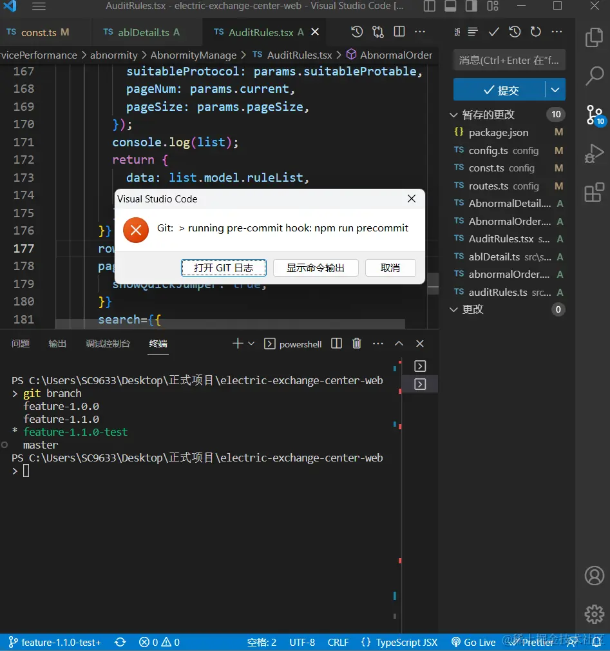Close the AuditRules.tsx tab
Image resolution: width=610 pixels, height=651 pixels.
(x=316, y=32)
